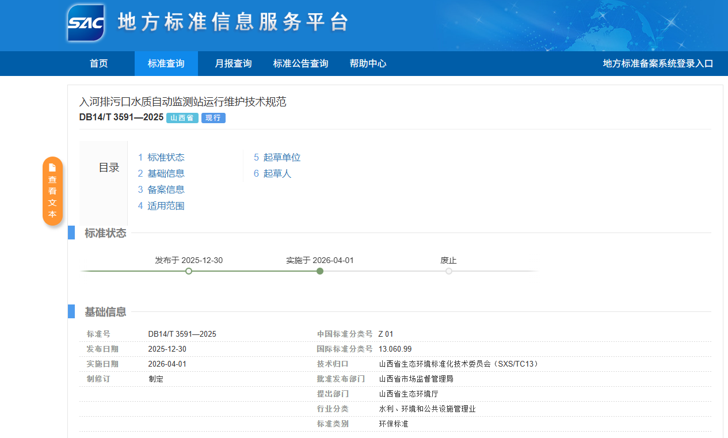Click 地方标准备案系统登录入口 link
Viewport: 728px width, 438px height.
(658, 63)
